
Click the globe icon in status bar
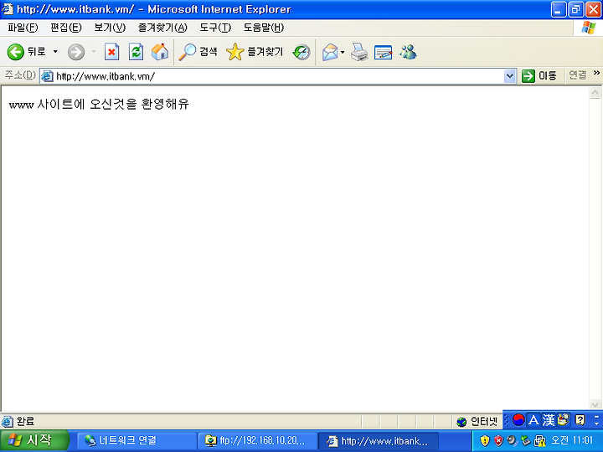(461, 422)
